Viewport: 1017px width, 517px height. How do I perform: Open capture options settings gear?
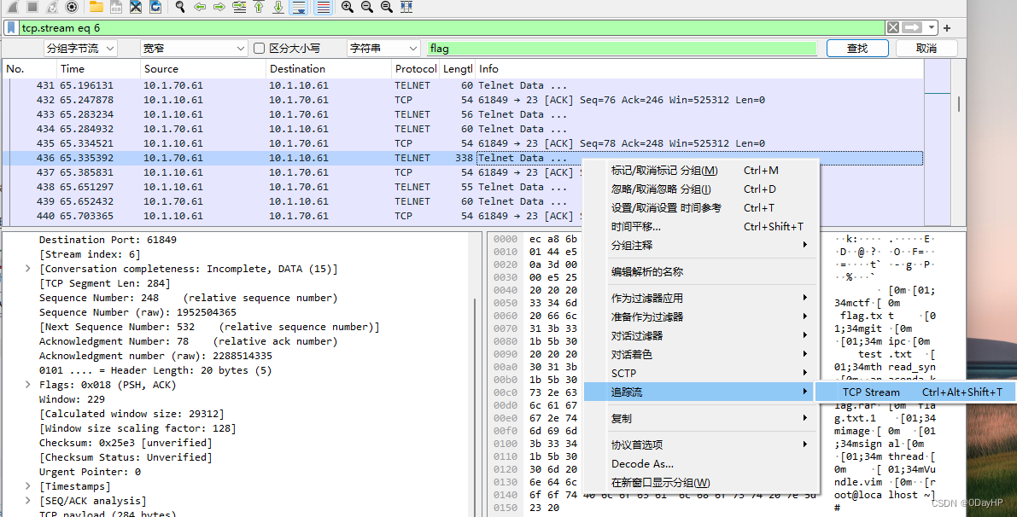coord(73,7)
